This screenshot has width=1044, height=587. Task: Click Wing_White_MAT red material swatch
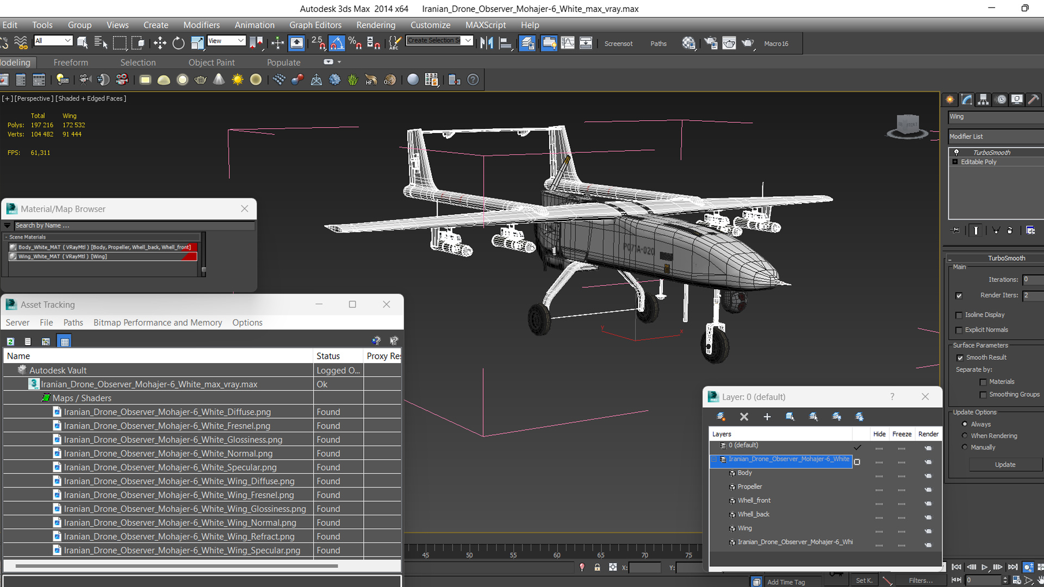pyautogui.click(x=189, y=257)
